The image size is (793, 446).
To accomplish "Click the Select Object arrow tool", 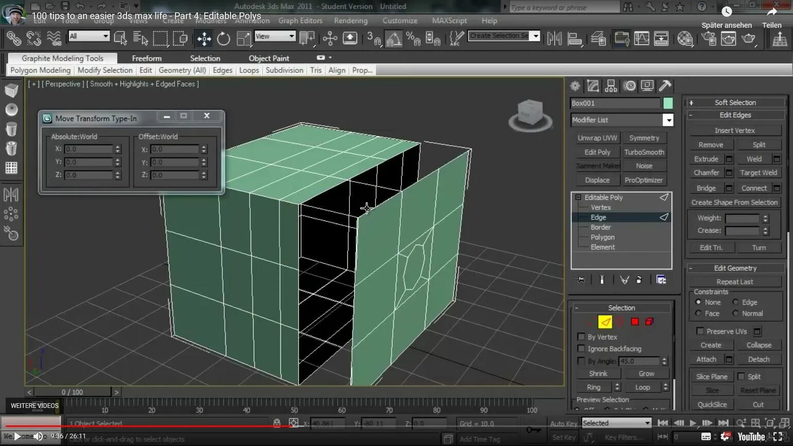I will 120,38.
